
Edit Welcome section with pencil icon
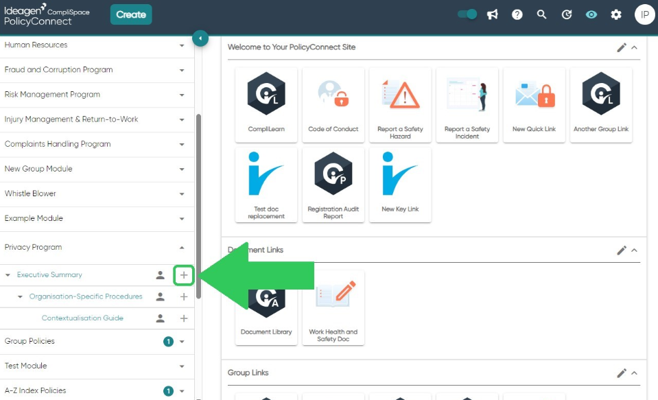pos(622,47)
